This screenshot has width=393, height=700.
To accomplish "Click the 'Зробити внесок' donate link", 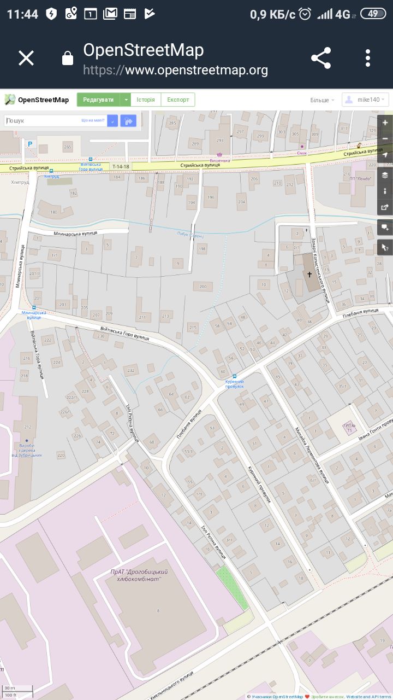I will click(327, 697).
